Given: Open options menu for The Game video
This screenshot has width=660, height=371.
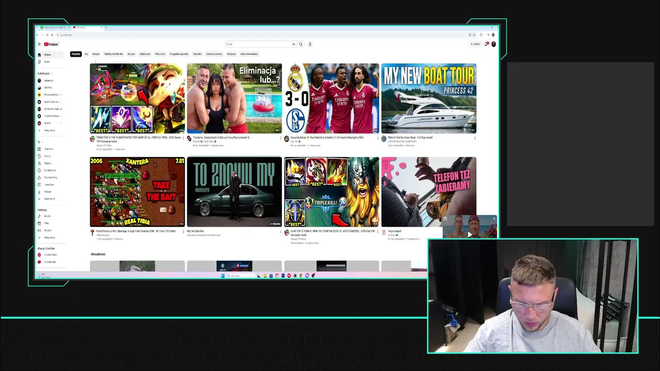Looking at the screenshot, I should click(280, 138).
